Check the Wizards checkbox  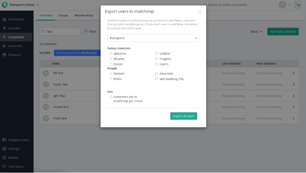(111, 59)
